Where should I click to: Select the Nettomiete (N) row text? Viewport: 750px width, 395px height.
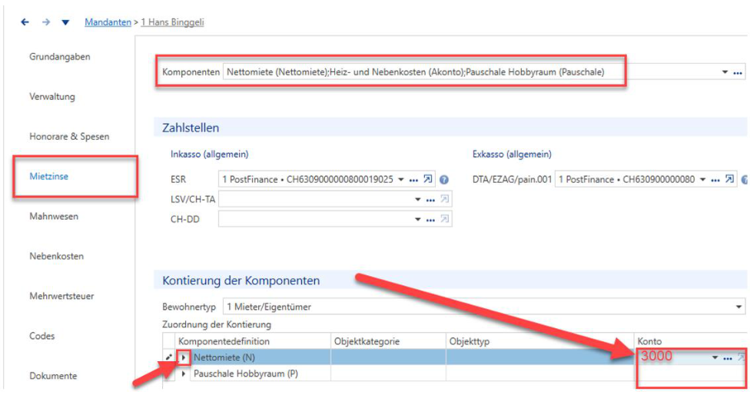tap(224, 357)
